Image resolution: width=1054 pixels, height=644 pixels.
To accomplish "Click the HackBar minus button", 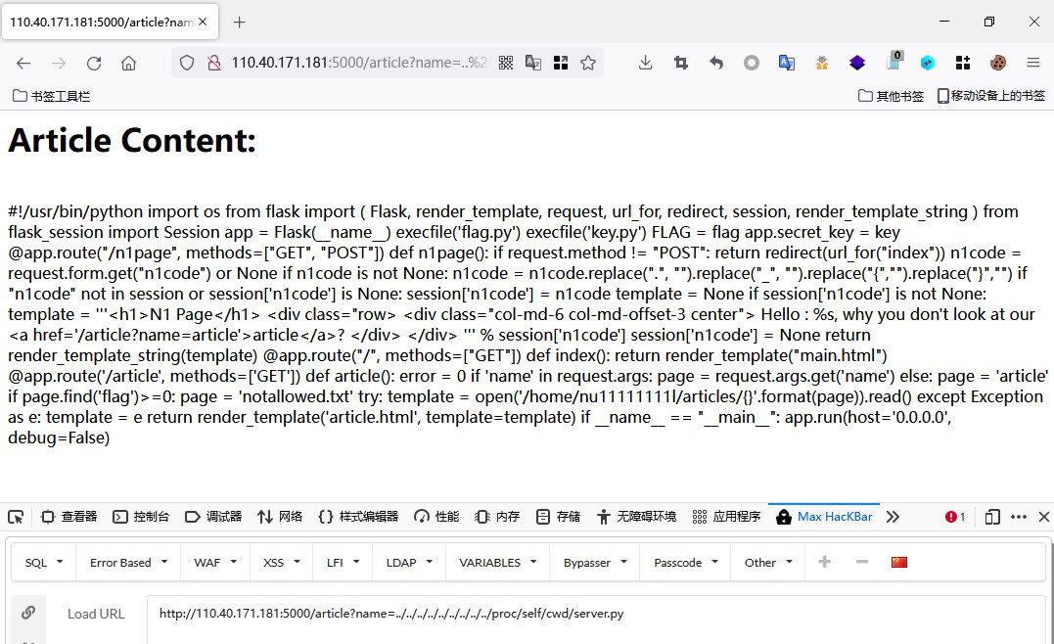I will coord(862,562).
